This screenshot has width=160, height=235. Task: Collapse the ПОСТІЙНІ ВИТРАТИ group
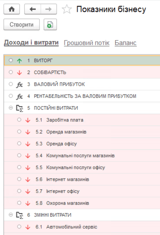point(11,108)
